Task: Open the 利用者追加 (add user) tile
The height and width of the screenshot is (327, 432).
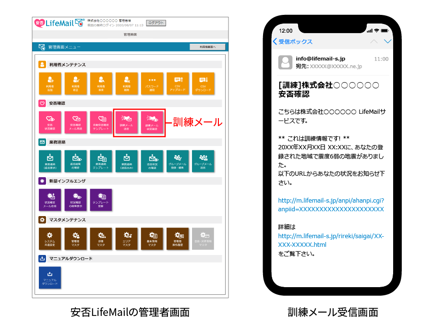Action: [x=50, y=84]
